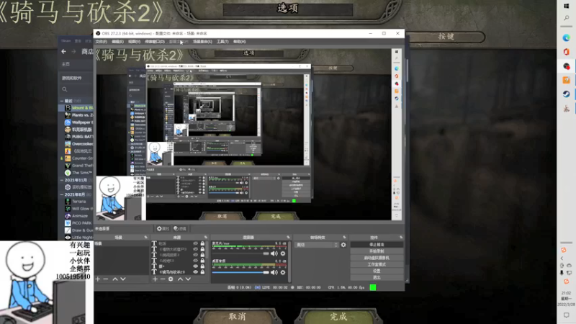Unlock the first text source

pyautogui.click(x=202, y=243)
